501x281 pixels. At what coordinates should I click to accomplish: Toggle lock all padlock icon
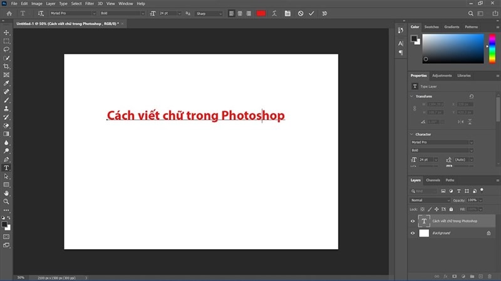click(x=451, y=209)
